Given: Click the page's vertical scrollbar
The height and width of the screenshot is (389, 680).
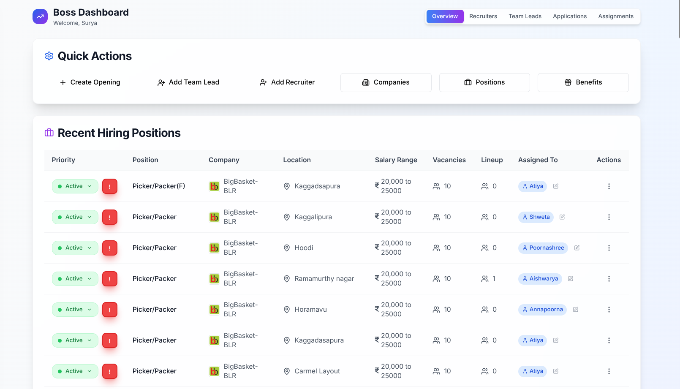Looking at the screenshot, I should 678,19.
